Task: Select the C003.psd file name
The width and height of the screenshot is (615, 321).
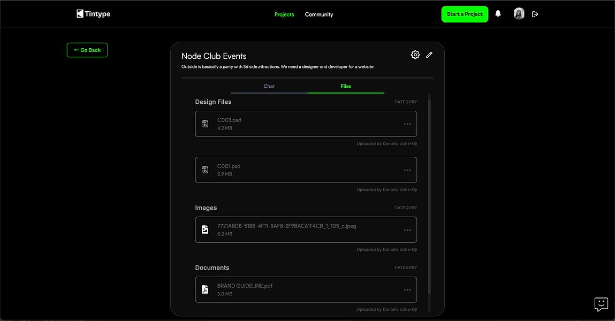Action: point(229,120)
